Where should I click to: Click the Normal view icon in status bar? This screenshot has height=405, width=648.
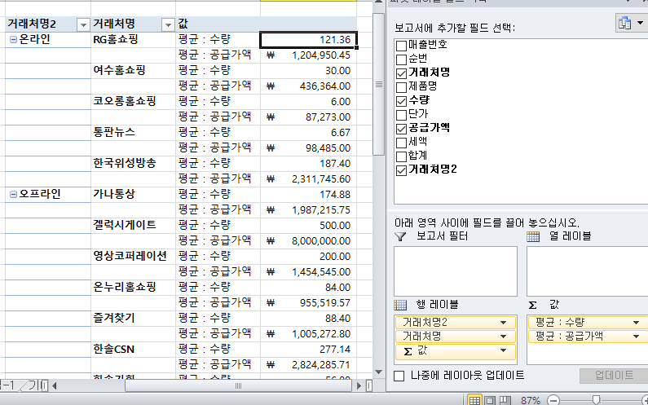point(474,399)
